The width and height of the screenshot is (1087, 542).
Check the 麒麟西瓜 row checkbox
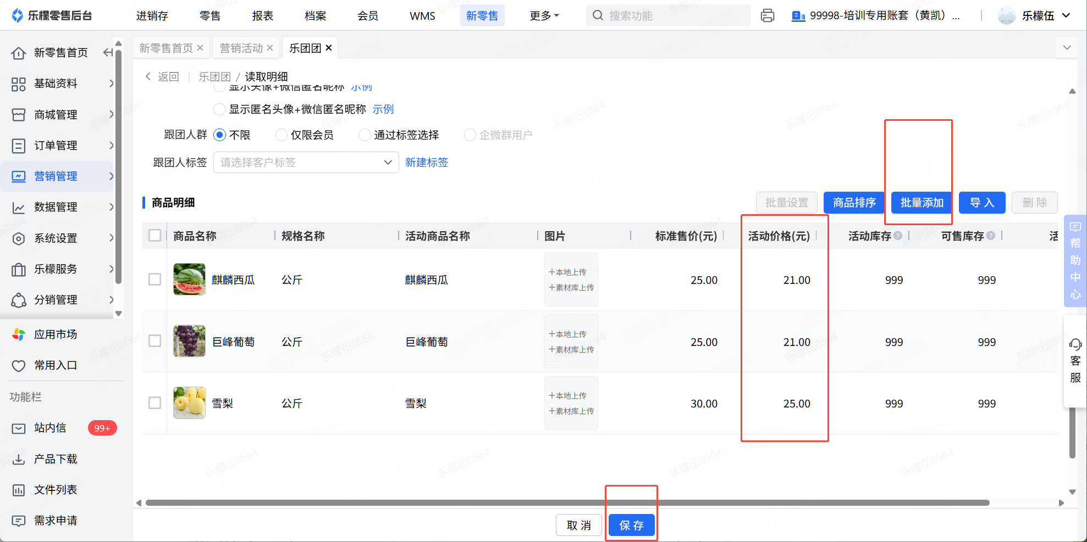click(x=155, y=280)
